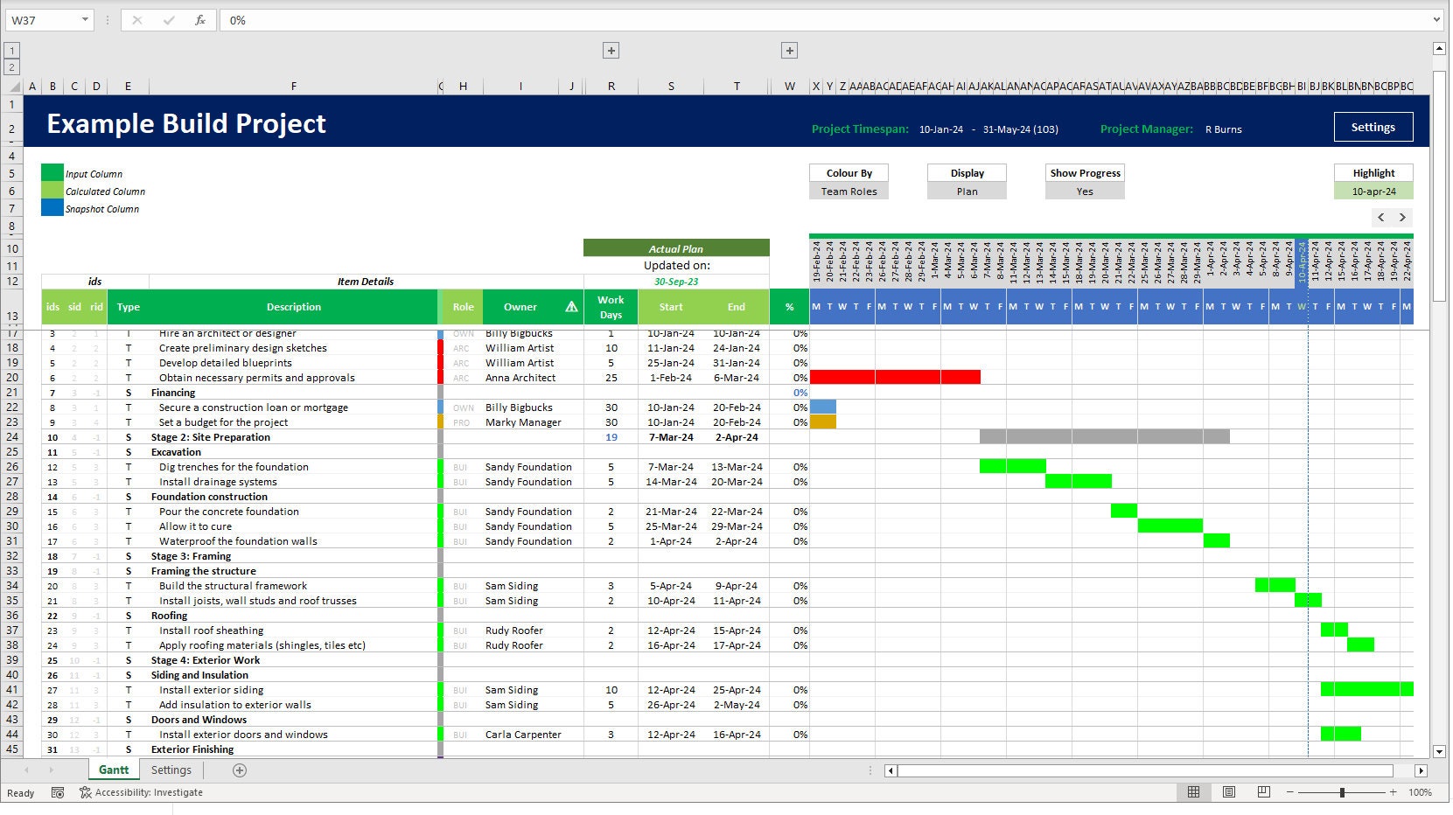Switch Display from Plan to another mode
This screenshot has width=1453, height=815.
coord(966,191)
